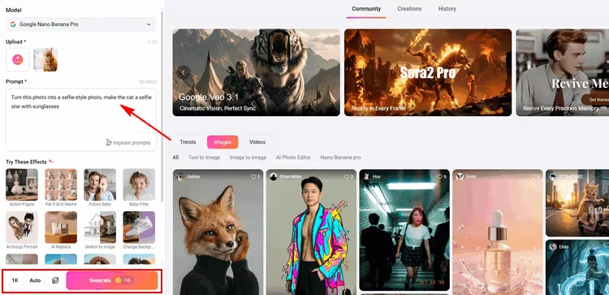
Task: Filter by Image to Image
Action: click(x=248, y=158)
